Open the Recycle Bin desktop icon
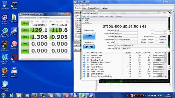175x98 pixels. click(4, 5)
